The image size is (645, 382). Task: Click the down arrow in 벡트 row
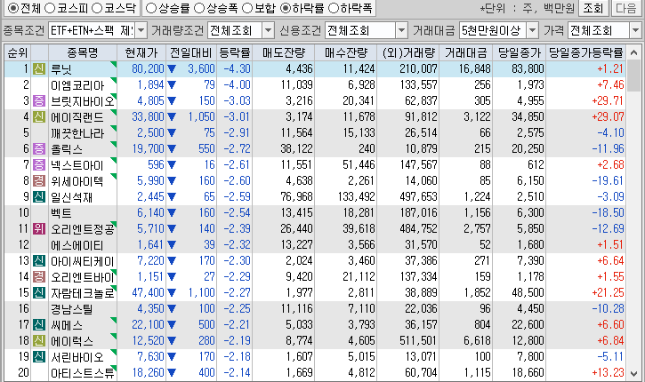[x=172, y=213]
